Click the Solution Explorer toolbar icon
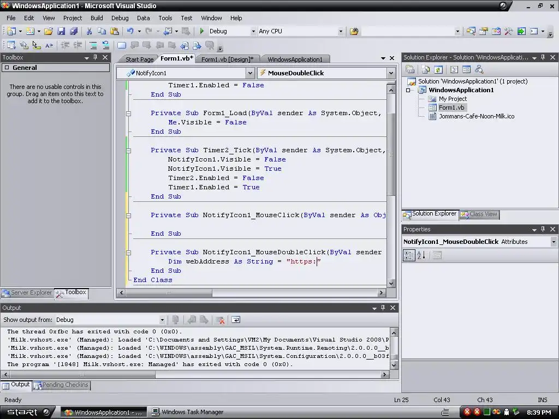The width and height of the screenshot is (559, 419). tap(471, 31)
